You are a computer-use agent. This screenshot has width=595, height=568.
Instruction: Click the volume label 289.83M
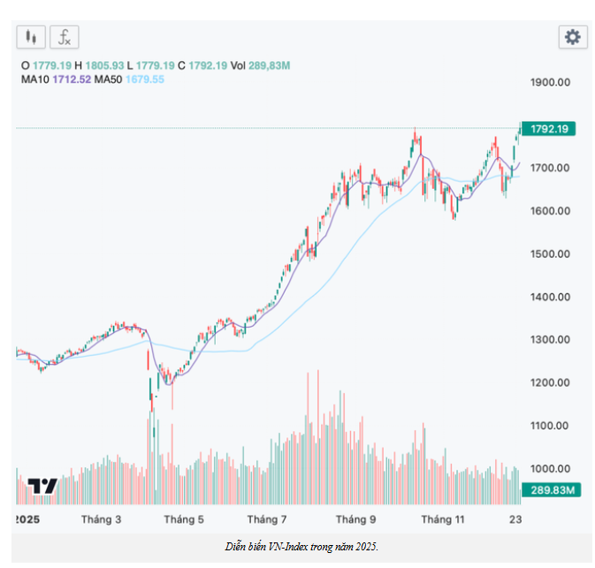[x=548, y=489]
